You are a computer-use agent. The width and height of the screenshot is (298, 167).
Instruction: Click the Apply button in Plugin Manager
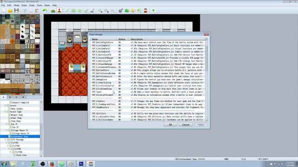point(201,125)
